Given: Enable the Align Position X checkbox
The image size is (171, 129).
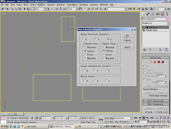Looking at the screenshot, I should tap(83, 39).
